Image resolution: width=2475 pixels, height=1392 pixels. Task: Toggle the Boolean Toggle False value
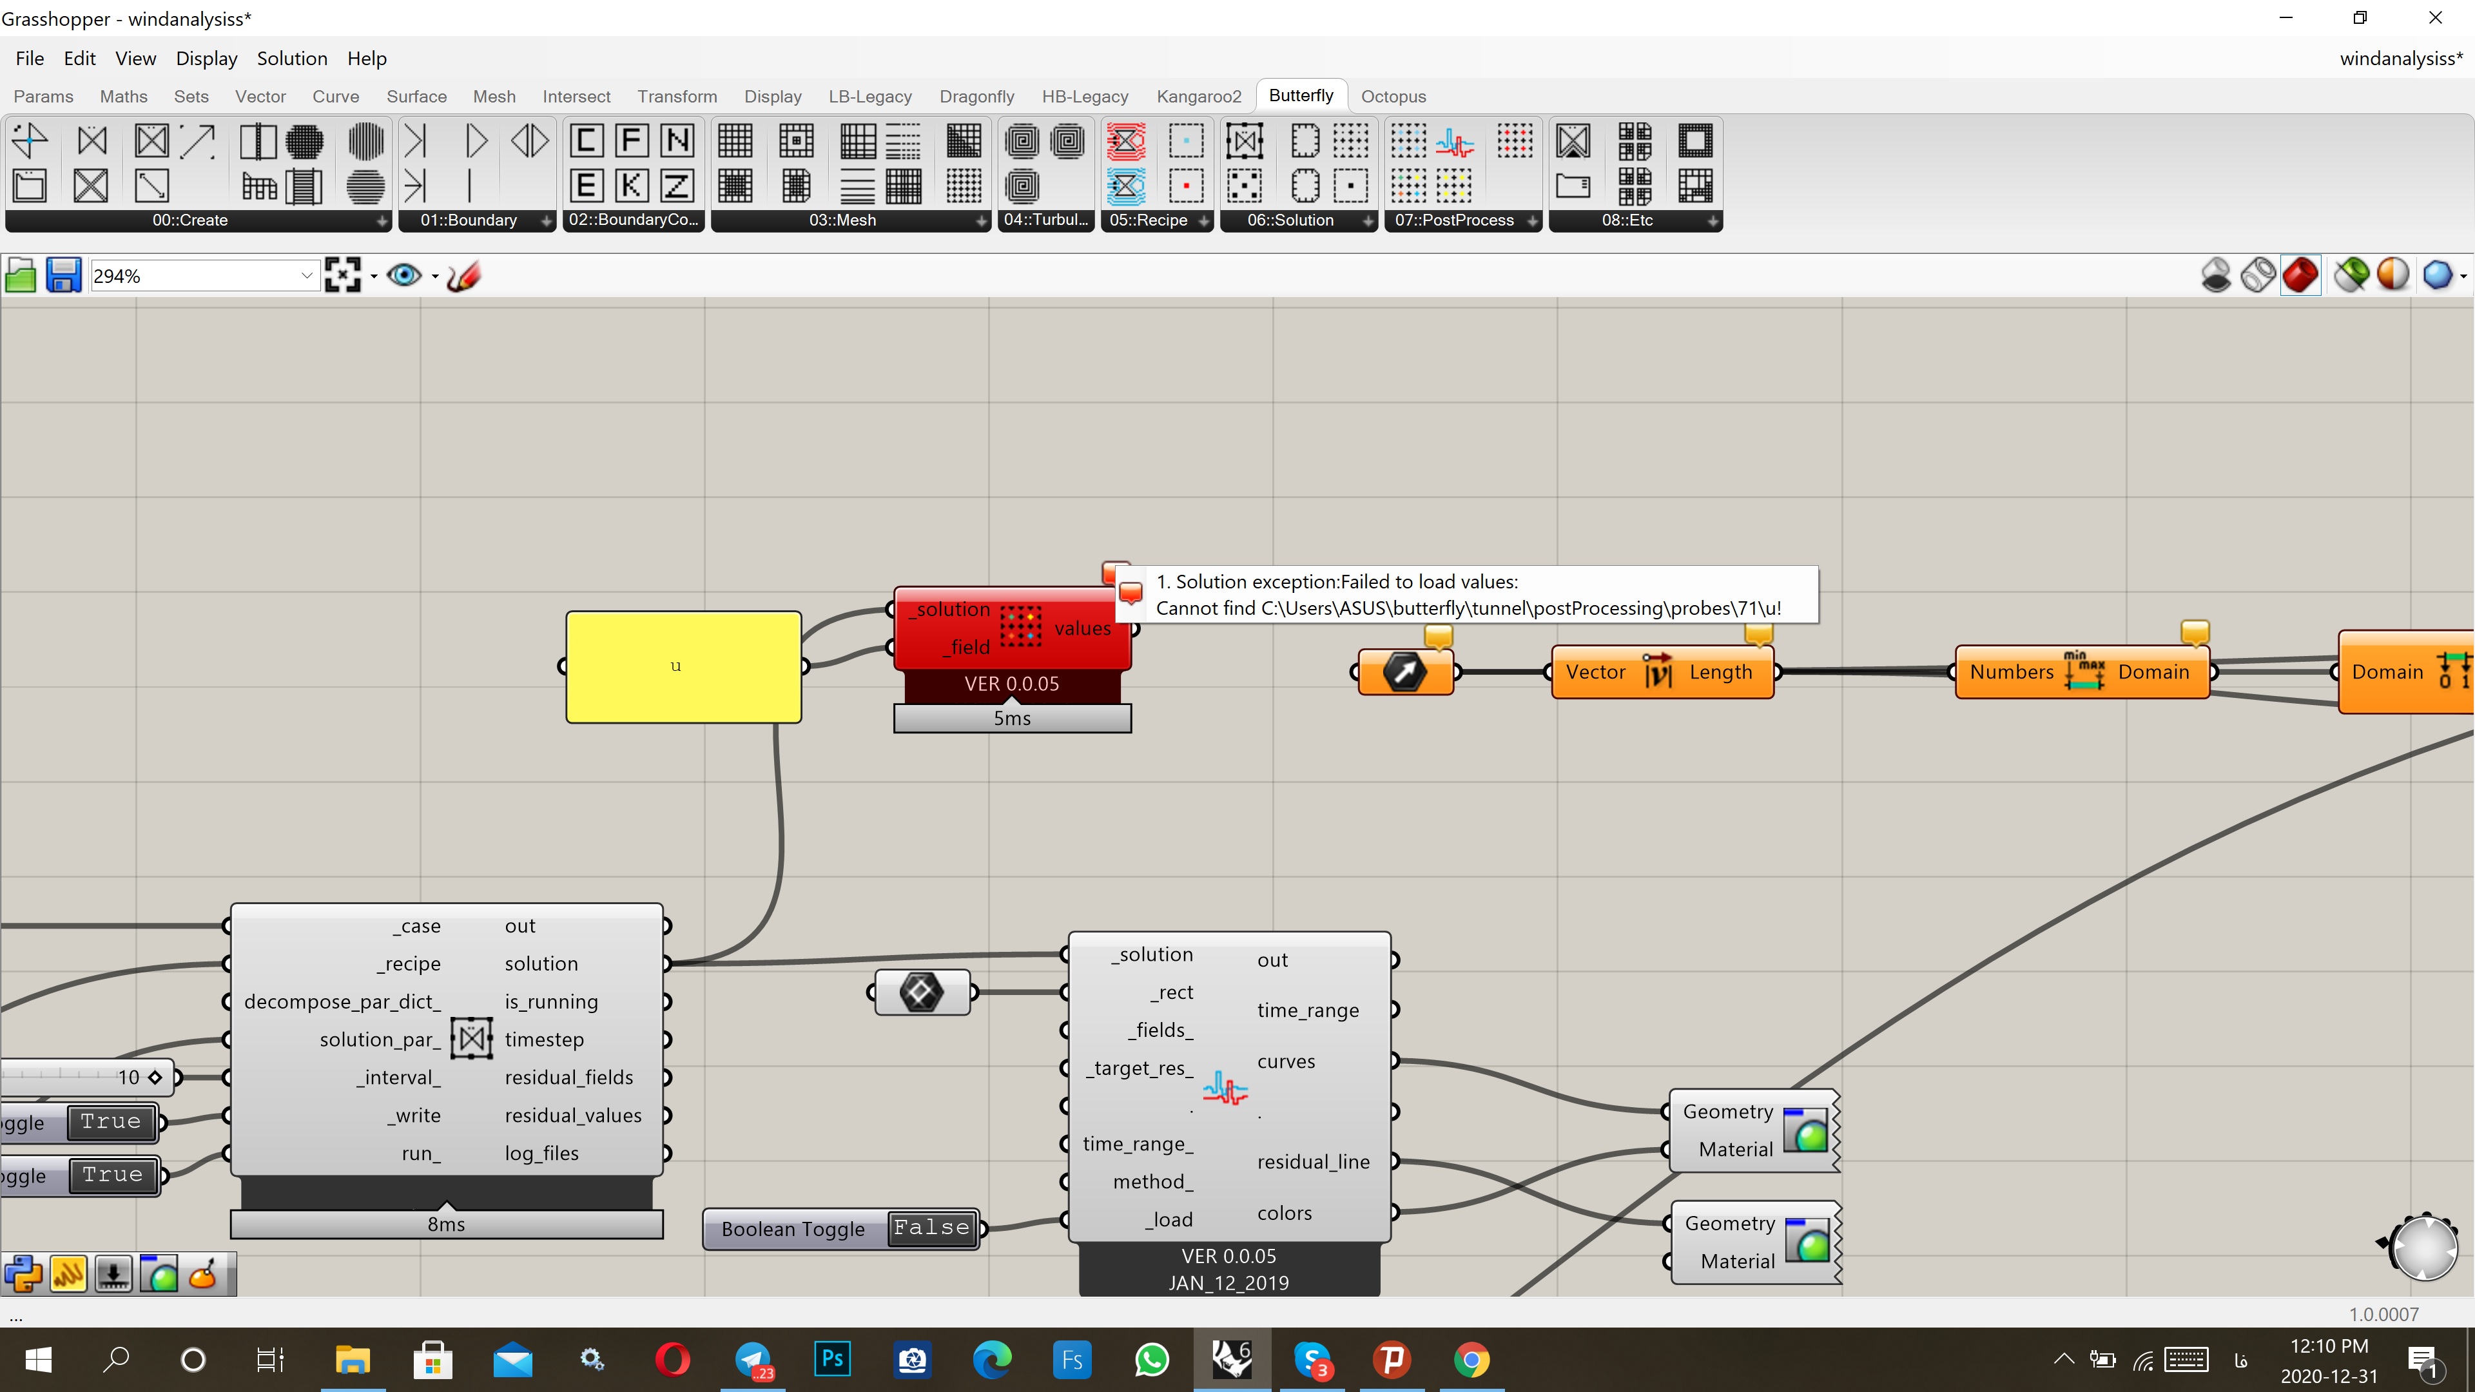coord(931,1228)
